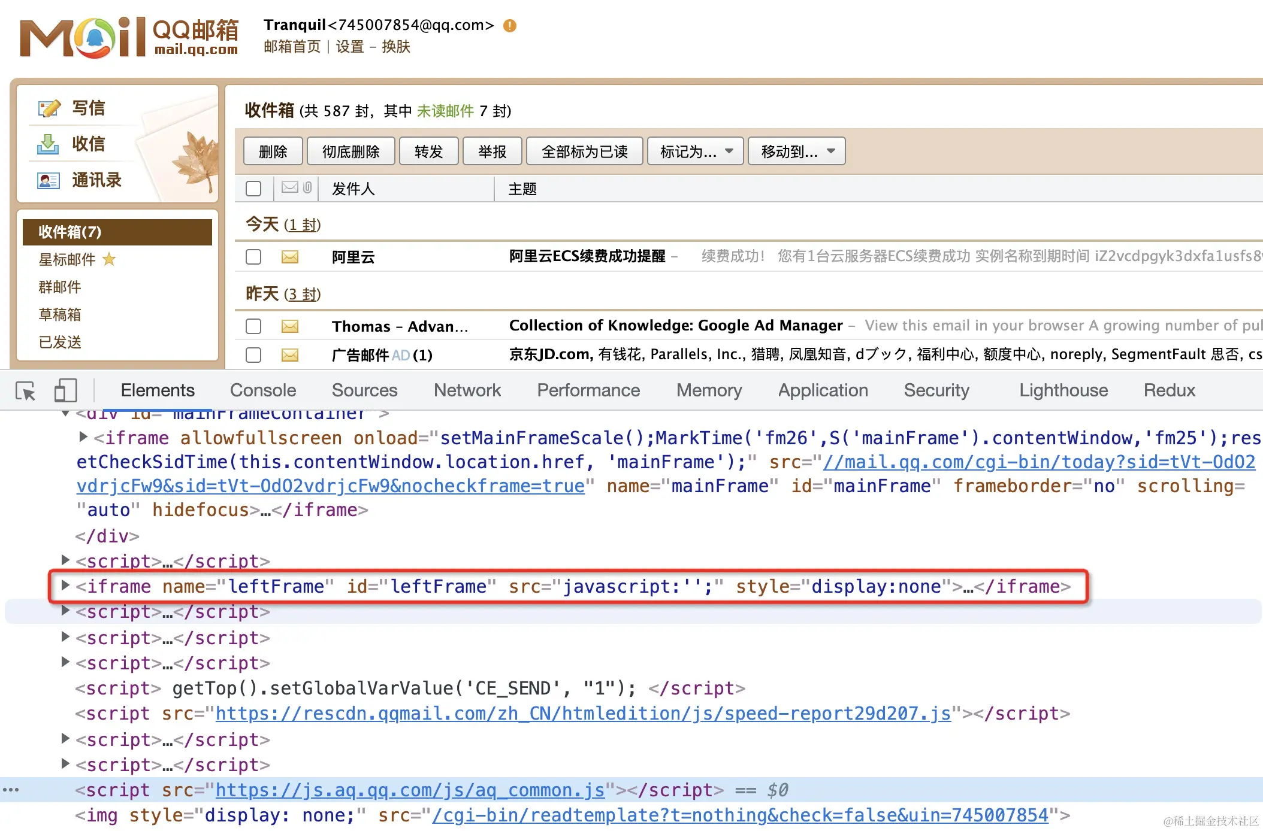The width and height of the screenshot is (1263, 831).
Task: Click the compose mail pencil icon
Action: pos(49,108)
